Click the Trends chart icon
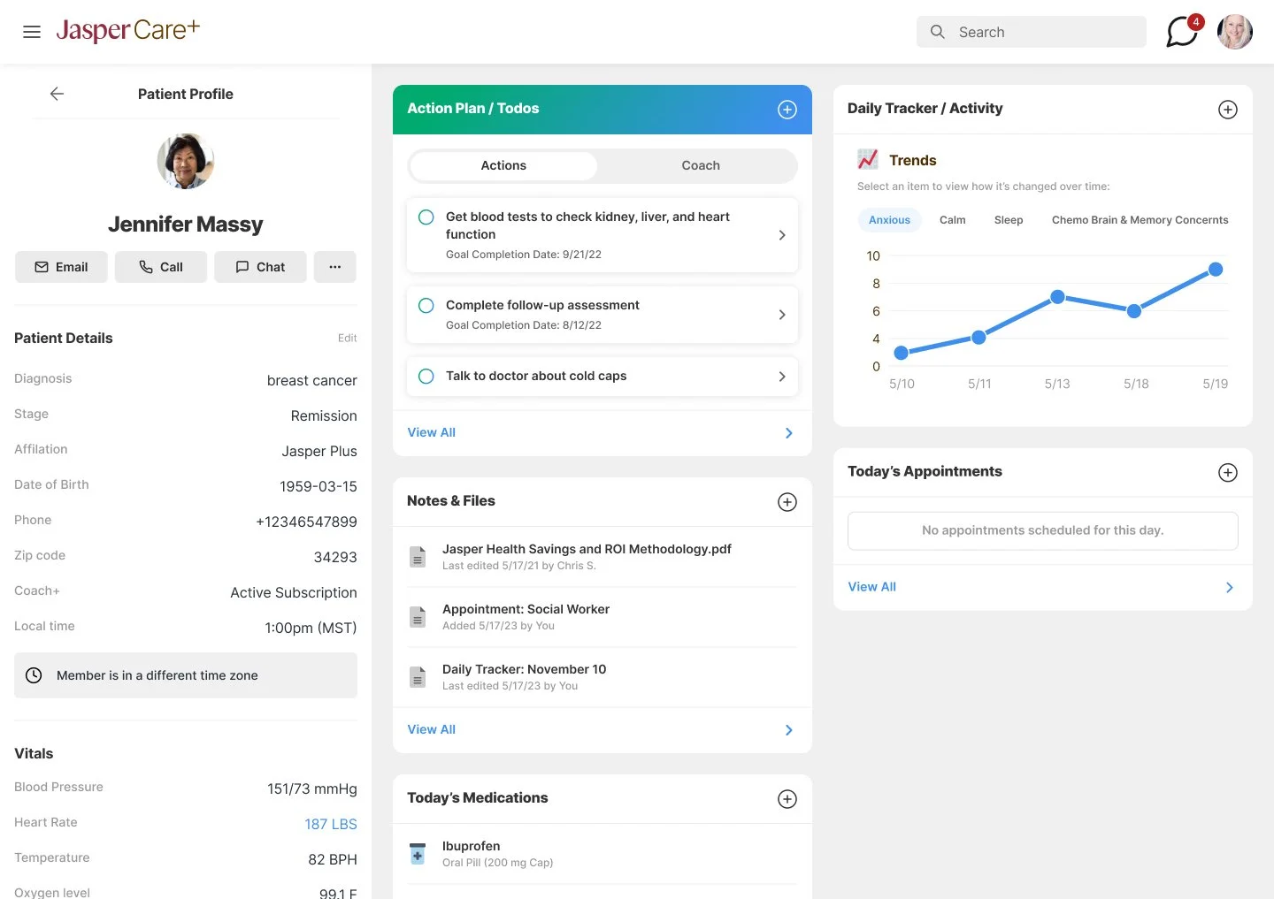Image resolution: width=1274 pixels, height=899 pixels. [x=868, y=159]
